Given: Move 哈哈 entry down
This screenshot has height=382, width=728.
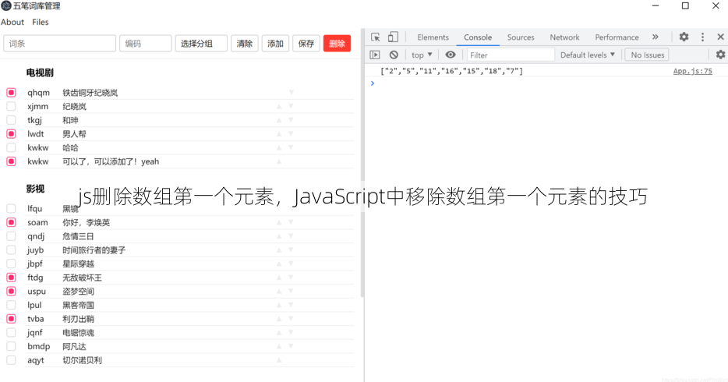Looking at the screenshot, I should coord(291,147).
